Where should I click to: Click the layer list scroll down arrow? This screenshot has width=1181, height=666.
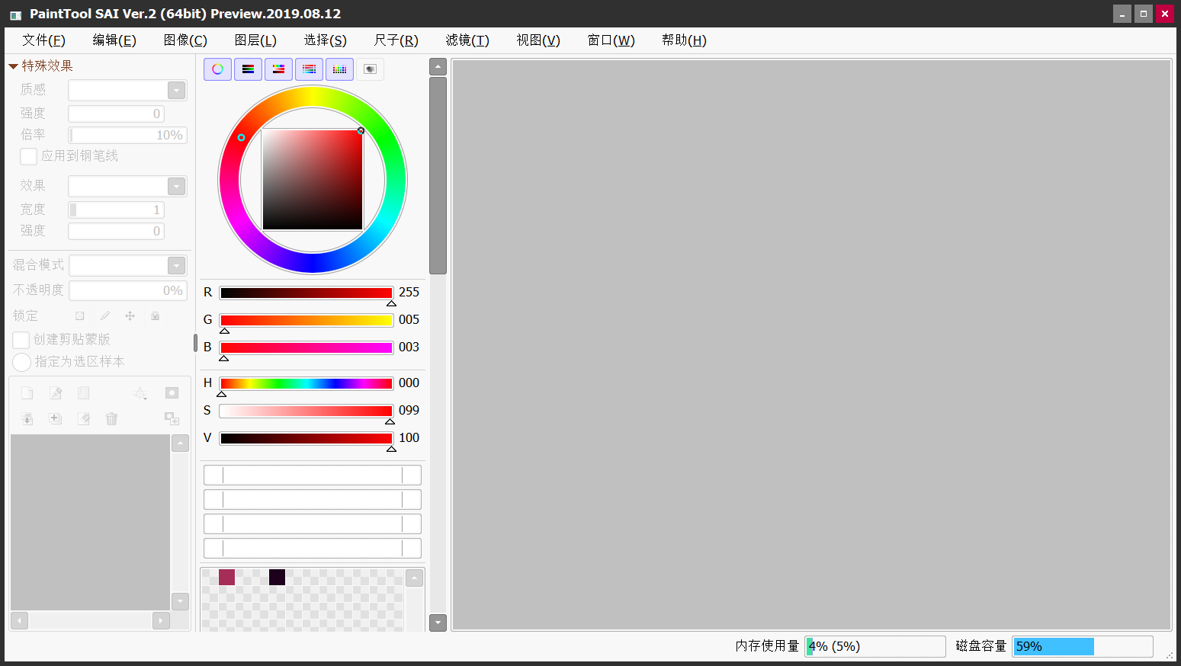pos(180,601)
